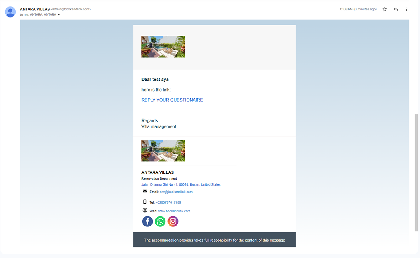
Task: Click the envelope icon beside Email
Action: tap(145, 191)
